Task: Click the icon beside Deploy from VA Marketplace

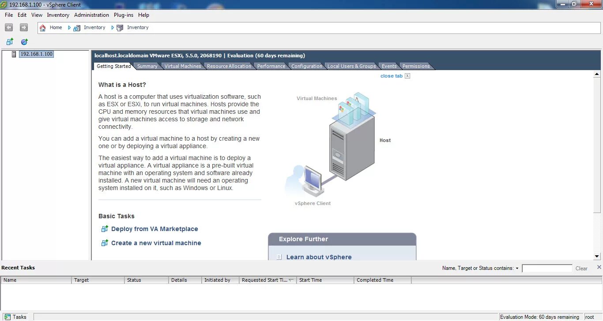Action: point(105,229)
